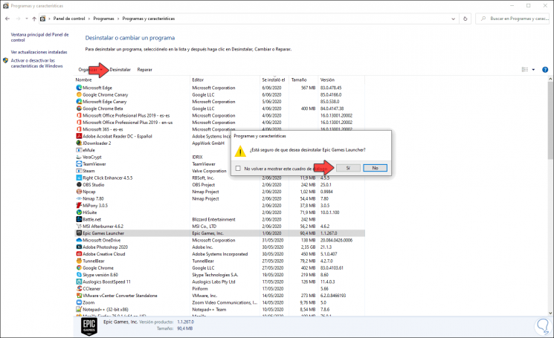Open the help question mark icon

545,70
